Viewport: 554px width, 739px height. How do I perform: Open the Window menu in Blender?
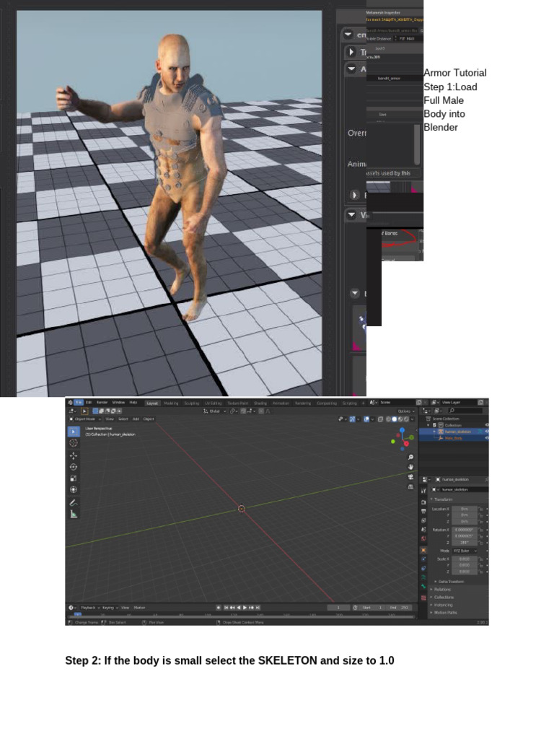point(118,403)
